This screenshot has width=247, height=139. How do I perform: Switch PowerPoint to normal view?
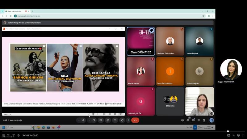(x=104, y=114)
